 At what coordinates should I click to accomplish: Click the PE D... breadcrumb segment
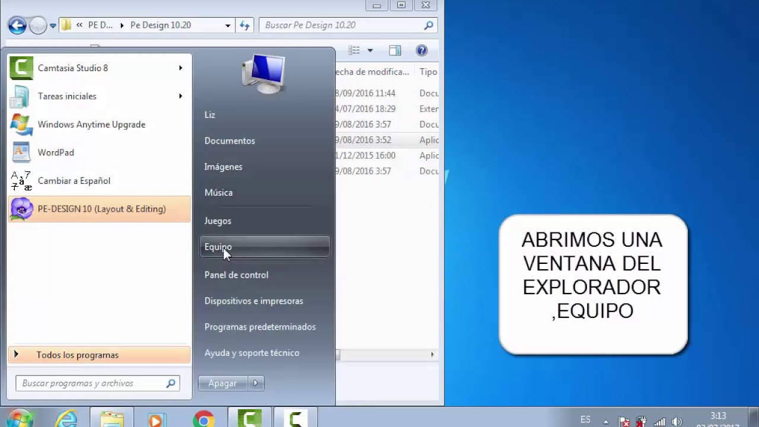[x=100, y=26]
